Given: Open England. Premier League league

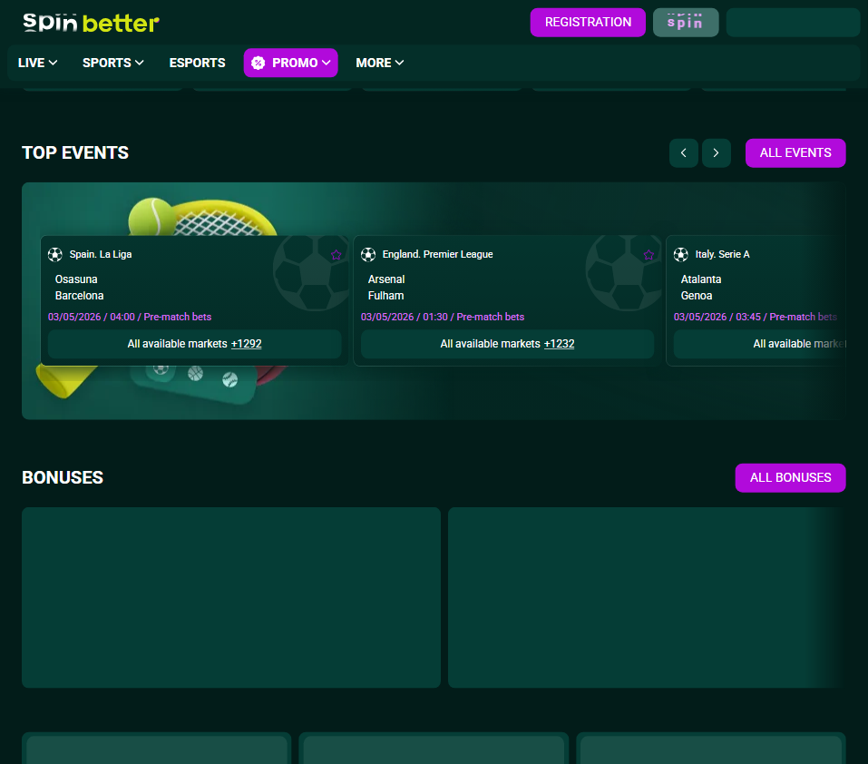Looking at the screenshot, I should click(x=437, y=254).
